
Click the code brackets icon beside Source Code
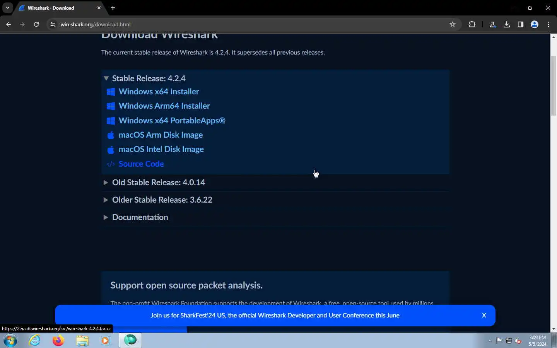click(111, 164)
